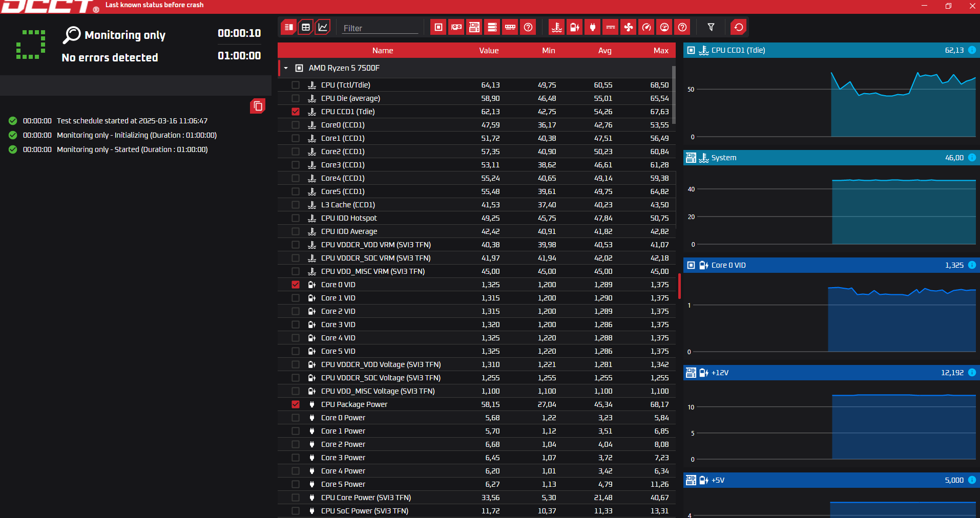Toggle the temperature sensor type filter
Screen dimensions: 980x518
coord(557,27)
